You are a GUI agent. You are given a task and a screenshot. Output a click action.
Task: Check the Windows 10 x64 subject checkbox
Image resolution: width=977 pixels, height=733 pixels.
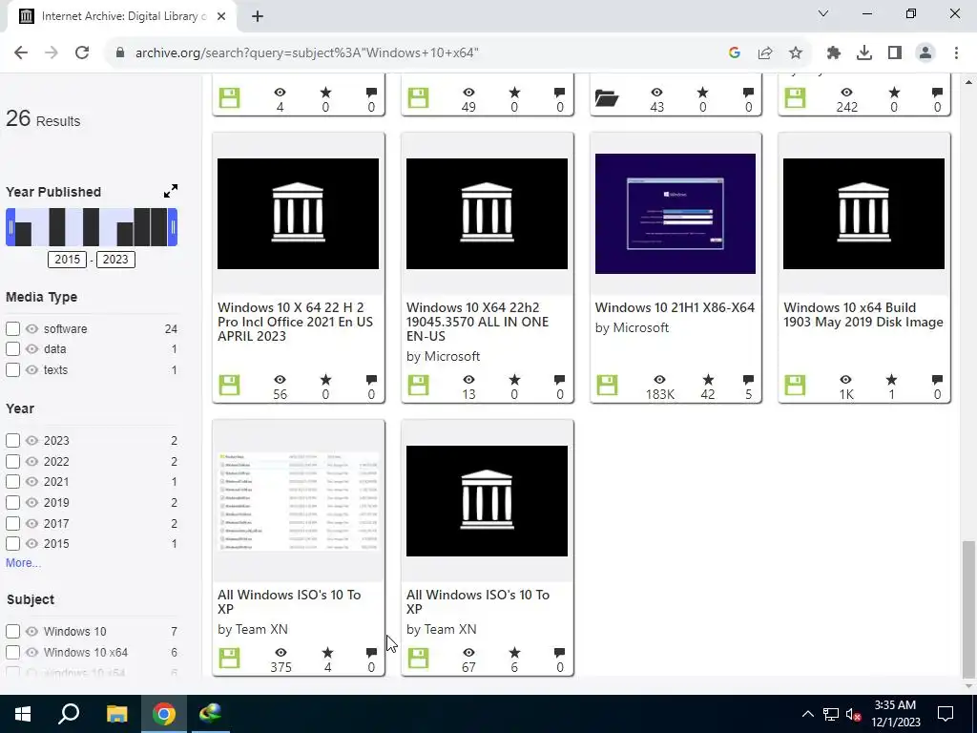point(12,653)
